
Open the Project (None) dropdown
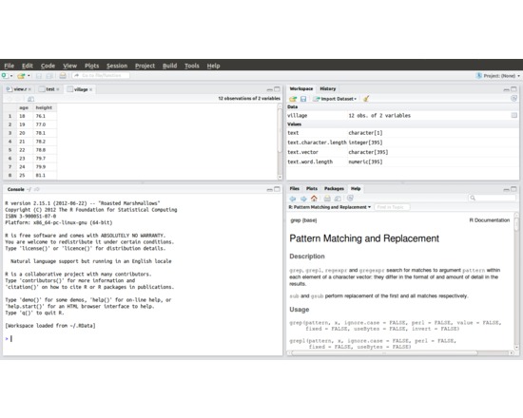click(x=498, y=76)
